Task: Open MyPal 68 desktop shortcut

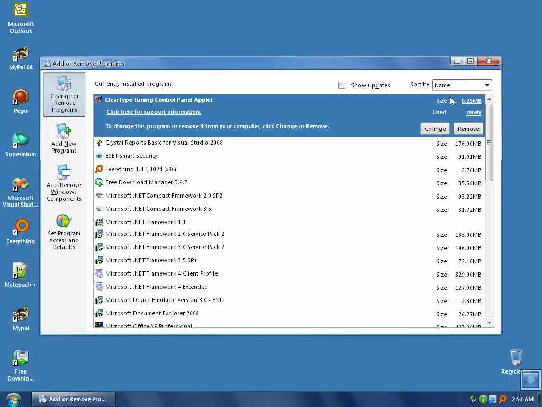Action: (x=21, y=58)
